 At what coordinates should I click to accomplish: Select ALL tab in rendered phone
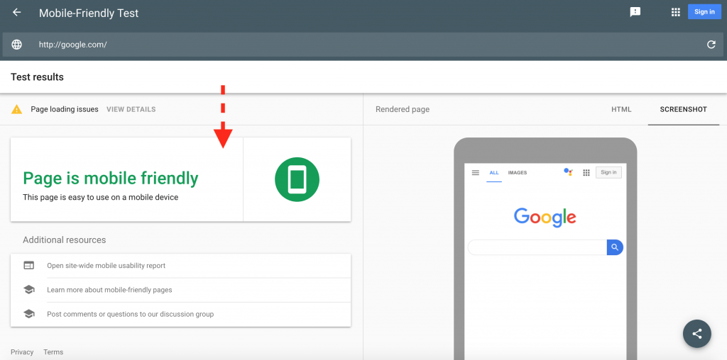tap(494, 173)
